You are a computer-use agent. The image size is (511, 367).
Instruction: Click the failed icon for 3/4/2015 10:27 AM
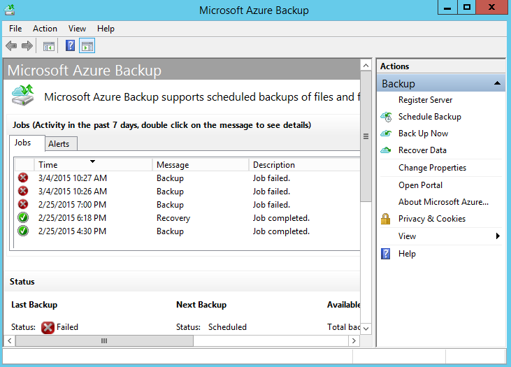pos(23,178)
